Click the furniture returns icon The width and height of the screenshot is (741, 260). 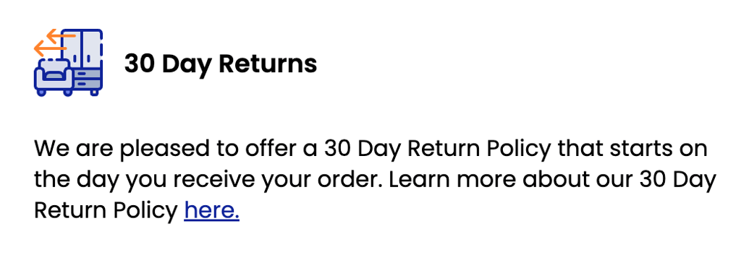coord(68,62)
